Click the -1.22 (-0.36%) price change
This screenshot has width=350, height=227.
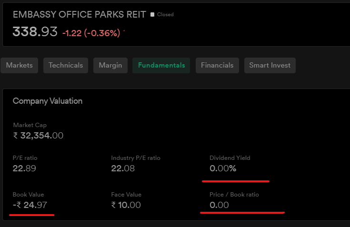(x=91, y=33)
